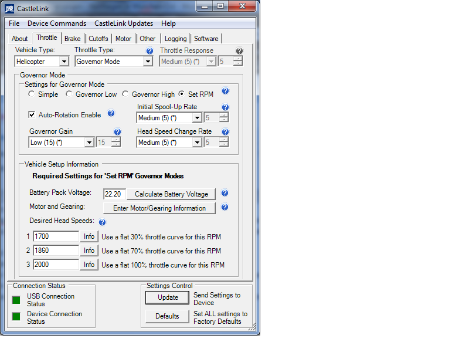This screenshot has width=469, height=352.
Task: Open help for Battery Pack Voltage
Action: 225,193
